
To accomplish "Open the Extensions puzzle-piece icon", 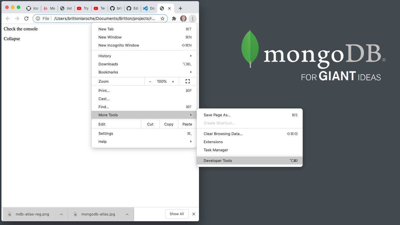I will (x=174, y=19).
